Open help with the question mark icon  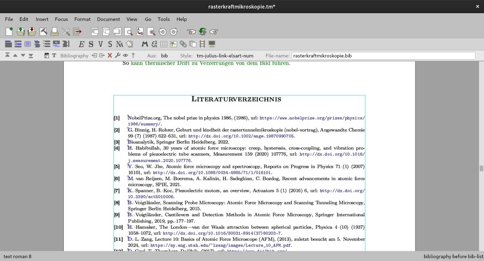(133, 56)
